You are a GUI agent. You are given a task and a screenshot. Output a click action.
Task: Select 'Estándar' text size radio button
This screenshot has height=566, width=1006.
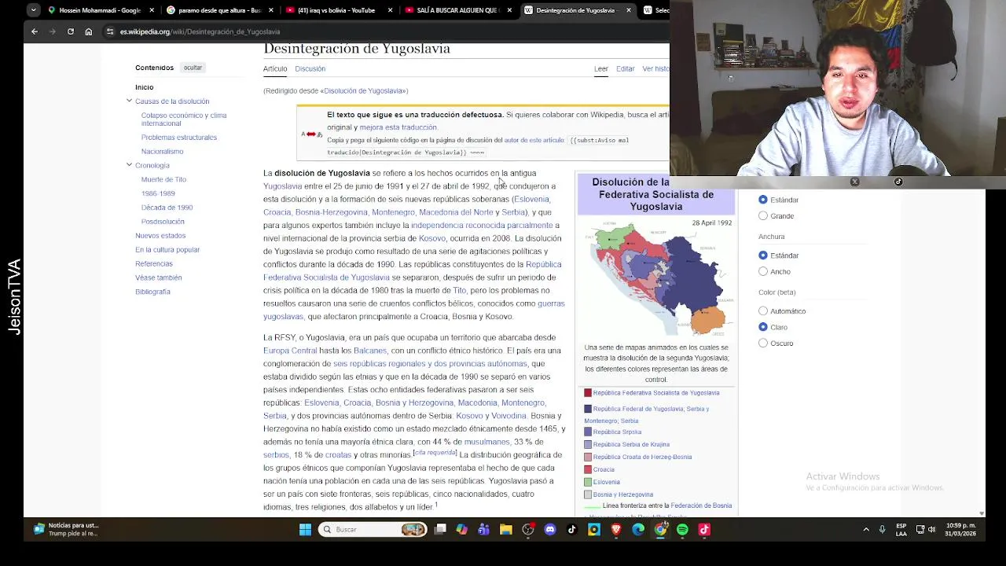(763, 200)
